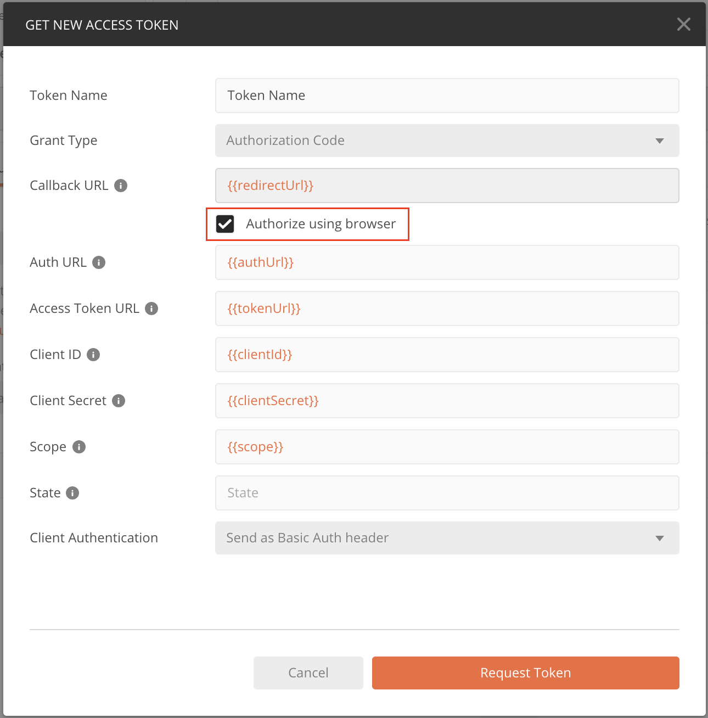Click the Scope info icon

[x=78, y=447]
